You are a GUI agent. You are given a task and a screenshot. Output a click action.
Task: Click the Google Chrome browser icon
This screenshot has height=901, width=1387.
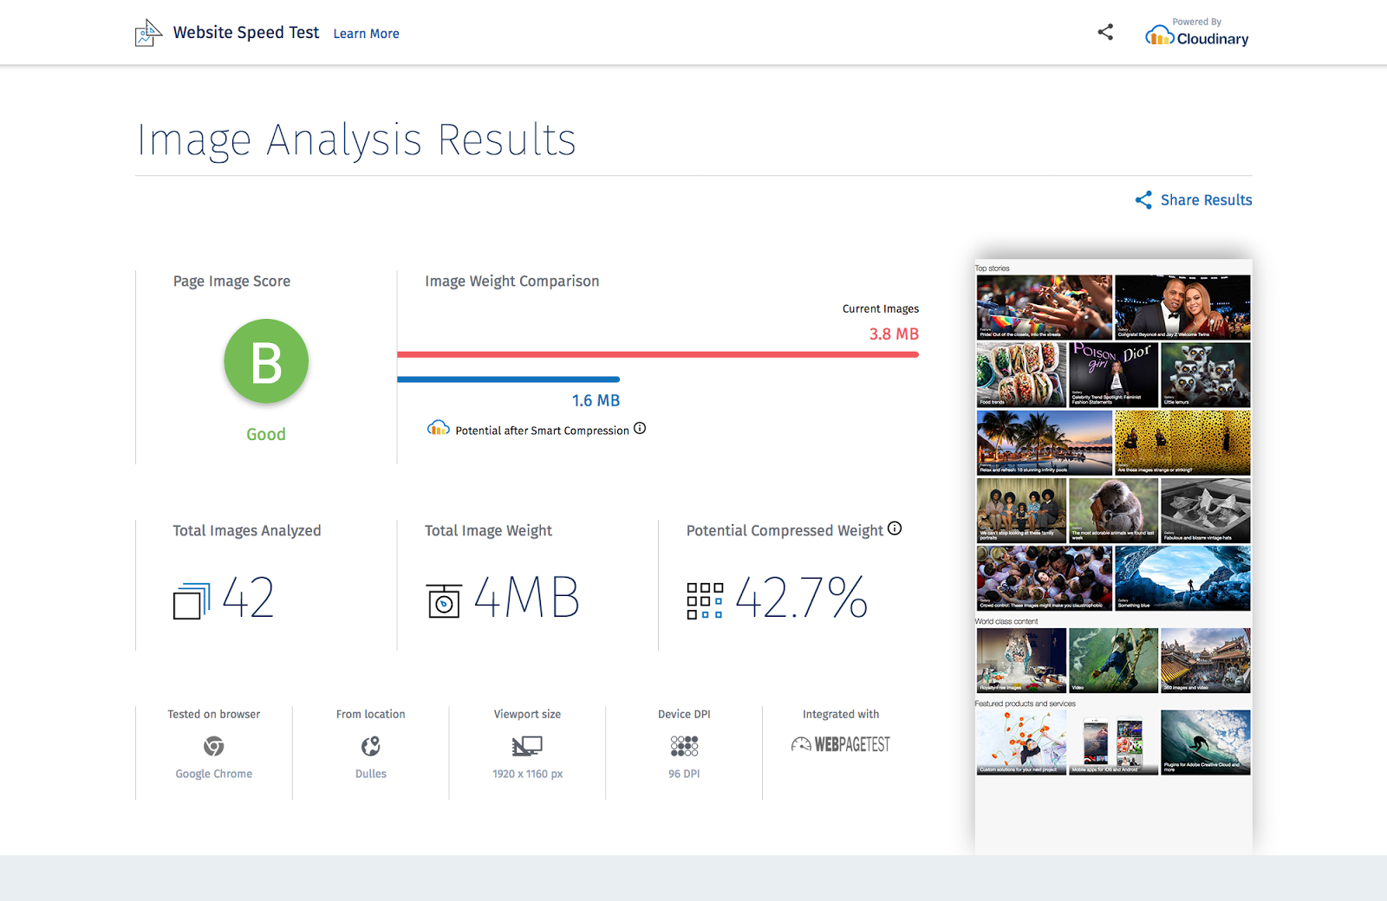point(213,746)
